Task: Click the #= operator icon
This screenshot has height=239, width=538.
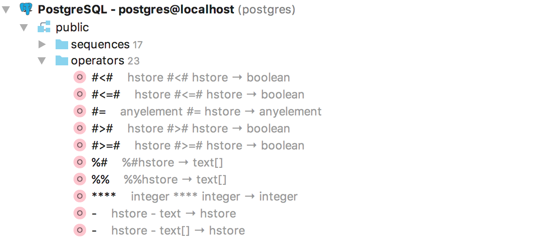Action: (x=79, y=111)
